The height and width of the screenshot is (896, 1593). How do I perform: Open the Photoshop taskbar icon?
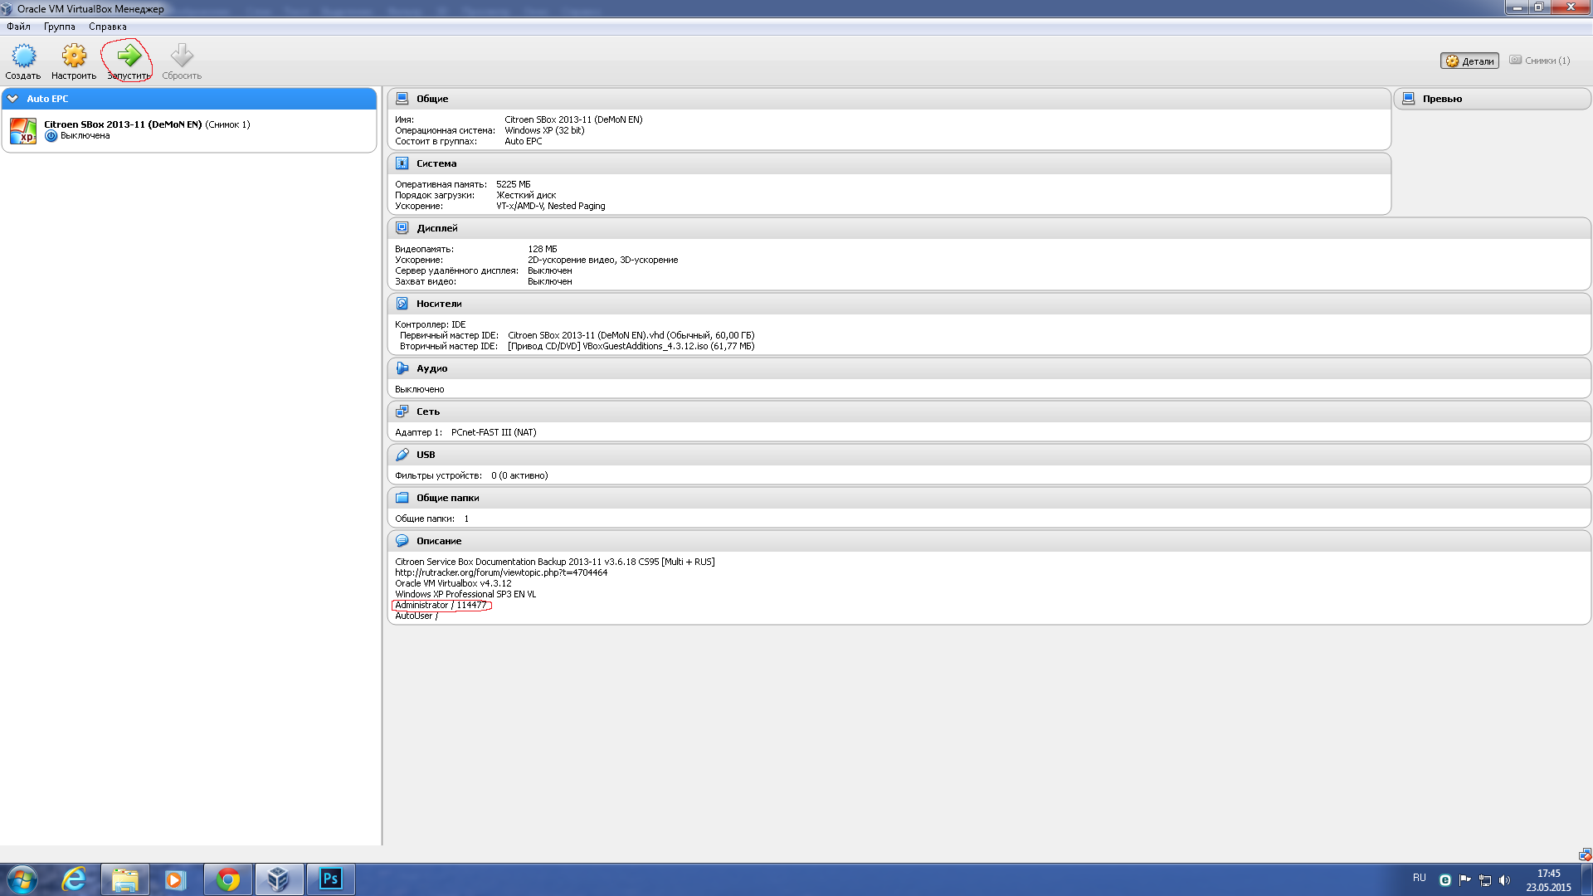[331, 879]
